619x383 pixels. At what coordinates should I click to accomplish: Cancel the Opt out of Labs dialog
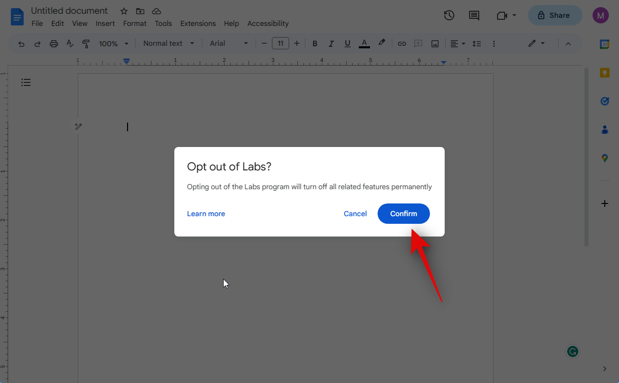(355, 214)
